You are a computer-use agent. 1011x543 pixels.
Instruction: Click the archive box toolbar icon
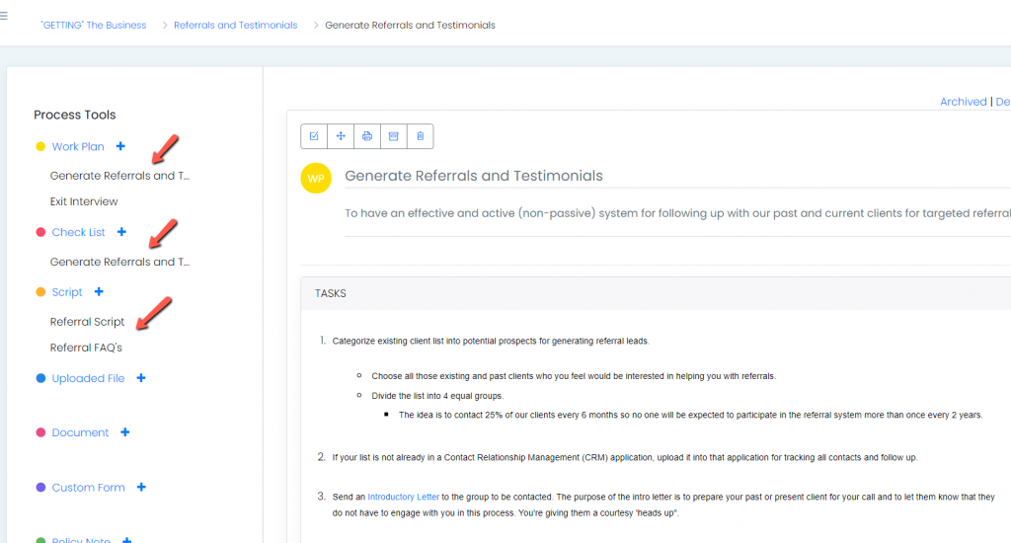[393, 136]
